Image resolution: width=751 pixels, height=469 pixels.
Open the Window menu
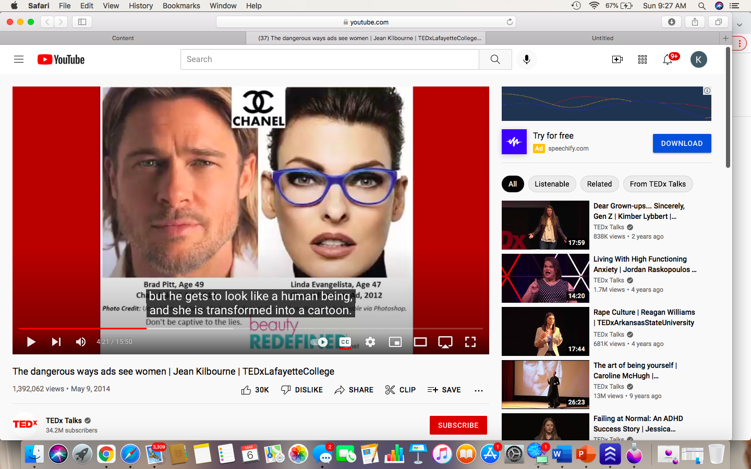point(223,6)
